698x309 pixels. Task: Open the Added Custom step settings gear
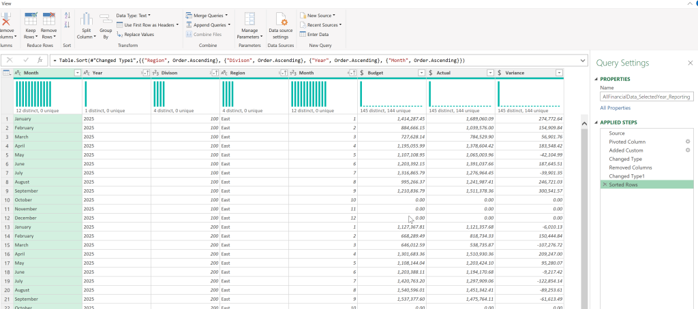[x=687, y=150]
